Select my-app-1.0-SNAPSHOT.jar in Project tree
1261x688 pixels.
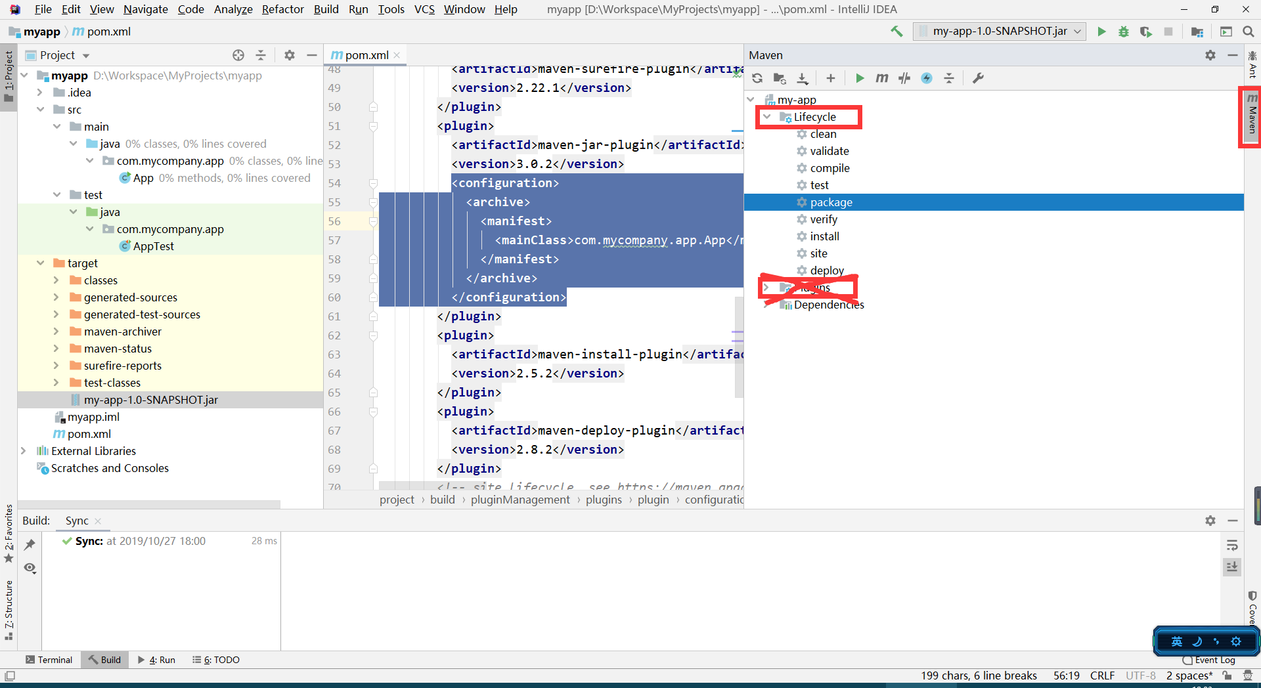150,400
